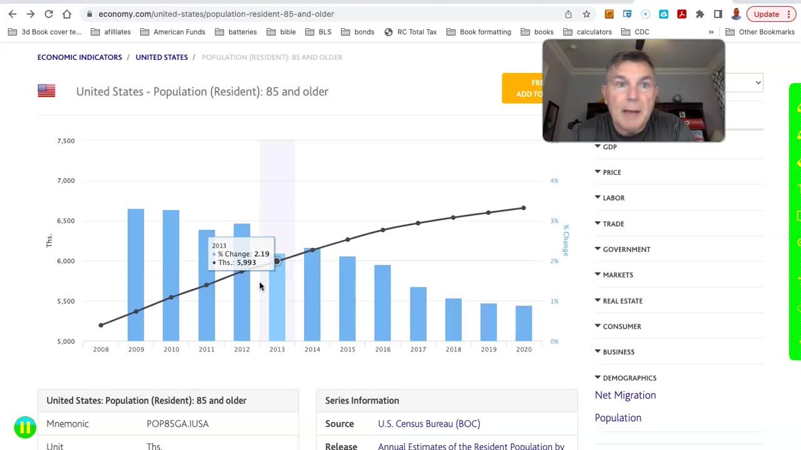Open the blue window shield extension
This screenshot has width=801, height=450.
click(x=627, y=14)
